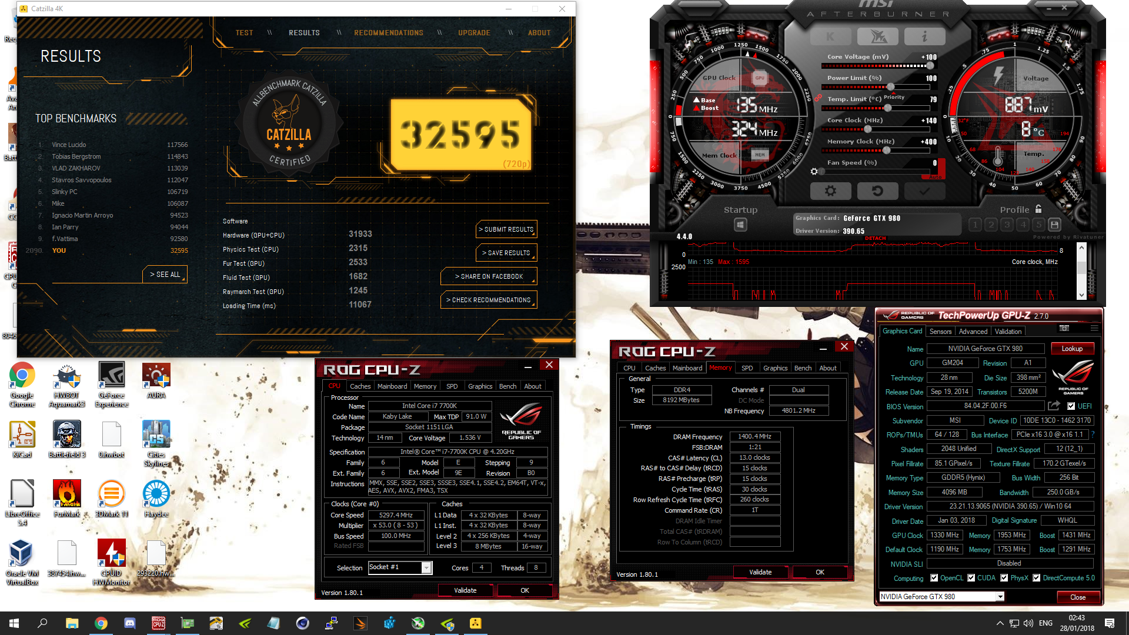Open the FurMark desktop icon
1129x635 pixels.
pyautogui.click(x=66, y=499)
